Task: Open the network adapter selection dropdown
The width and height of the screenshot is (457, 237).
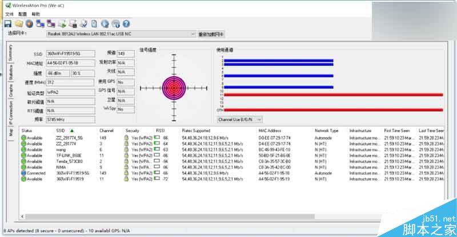Action: pos(193,34)
